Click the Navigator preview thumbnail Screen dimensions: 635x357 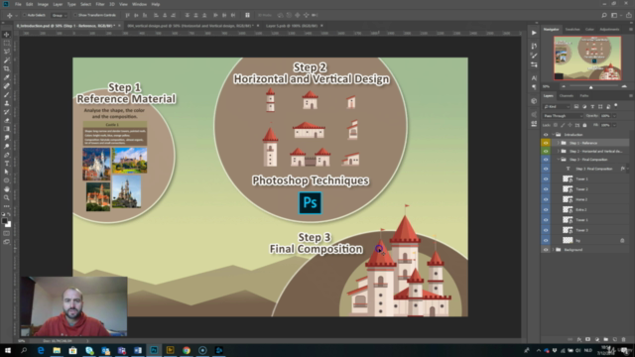587,59
